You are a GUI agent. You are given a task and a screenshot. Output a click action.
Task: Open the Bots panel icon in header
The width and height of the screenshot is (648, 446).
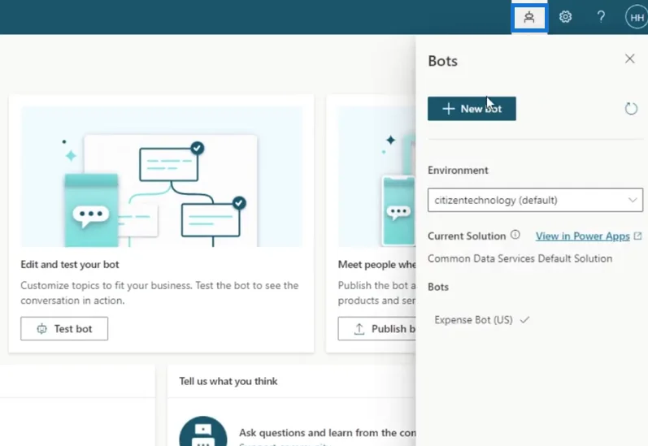(x=529, y=17)
